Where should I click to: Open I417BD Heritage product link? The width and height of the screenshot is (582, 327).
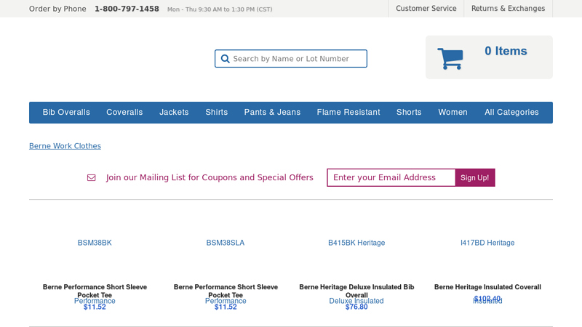click(487, 243)
